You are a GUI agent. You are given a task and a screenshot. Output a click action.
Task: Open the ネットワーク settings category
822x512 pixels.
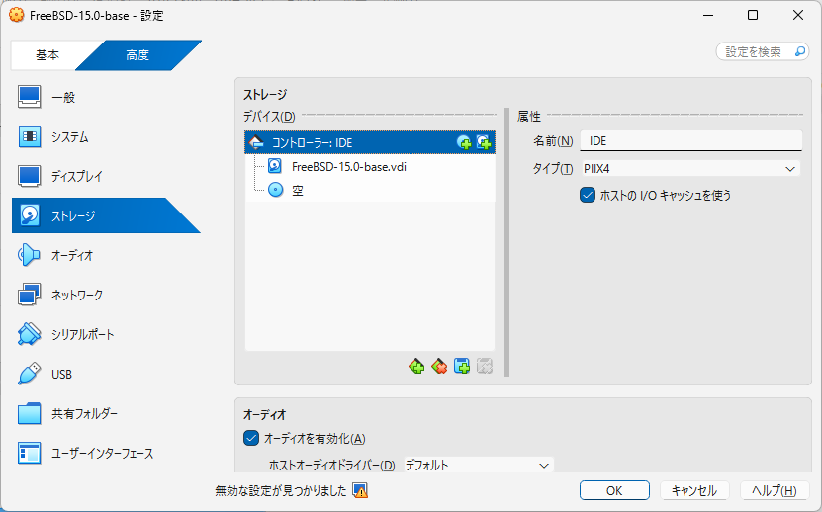(106, 295)
